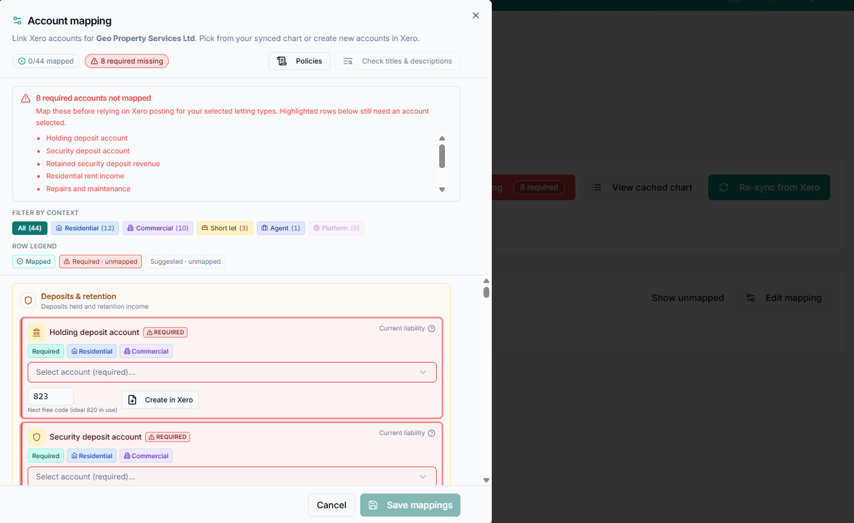Click Residential rent income list item

tap(85, 176)
